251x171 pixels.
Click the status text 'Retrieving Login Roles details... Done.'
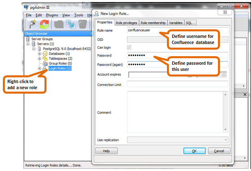(53, 165)
